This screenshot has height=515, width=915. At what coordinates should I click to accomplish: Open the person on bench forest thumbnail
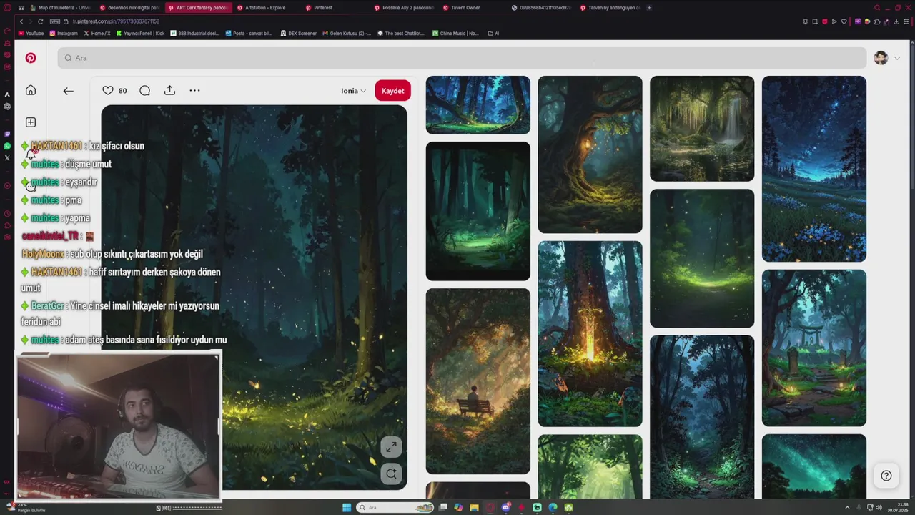tap(478, 381)
